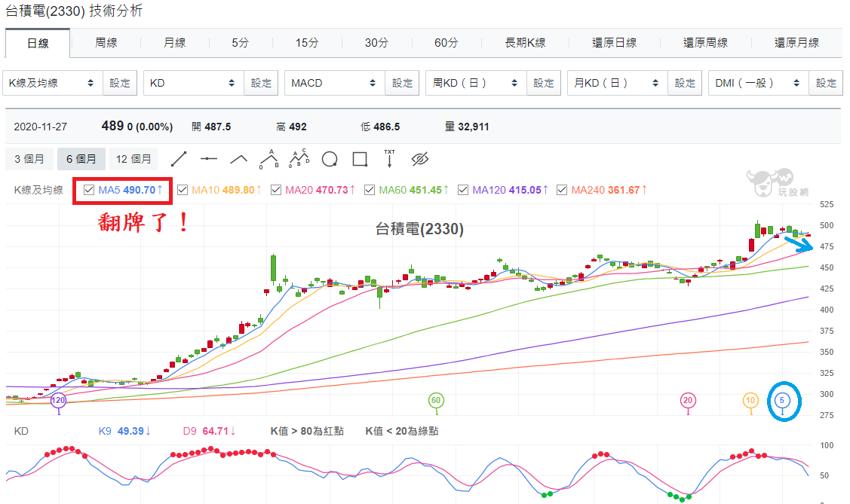The width and height of the screenshot is (850, 504).
Task: Click the page heading 台積電(2330) 技術分析
Action: click(74, 11)
